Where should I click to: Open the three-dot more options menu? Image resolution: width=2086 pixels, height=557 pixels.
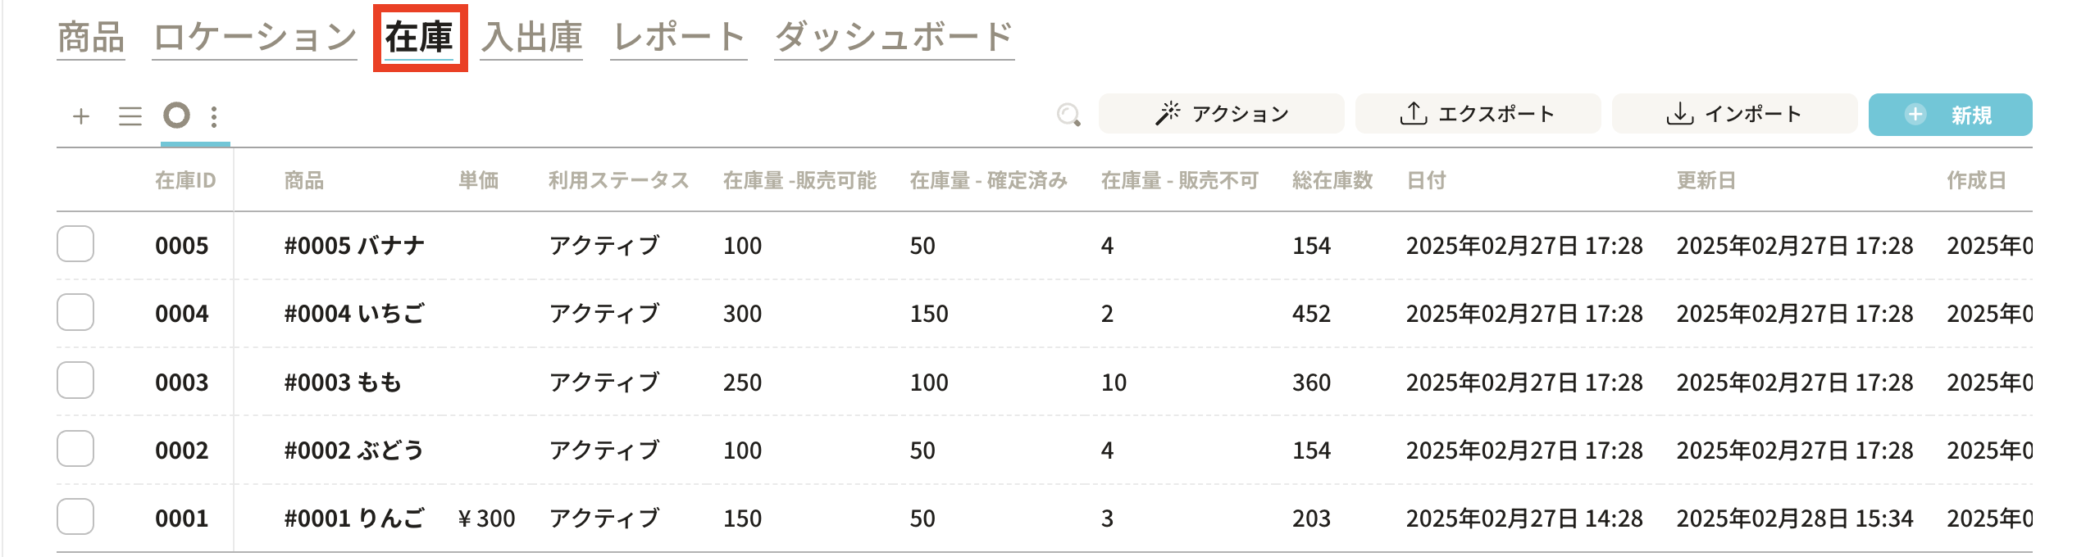[x=214, y=116]
